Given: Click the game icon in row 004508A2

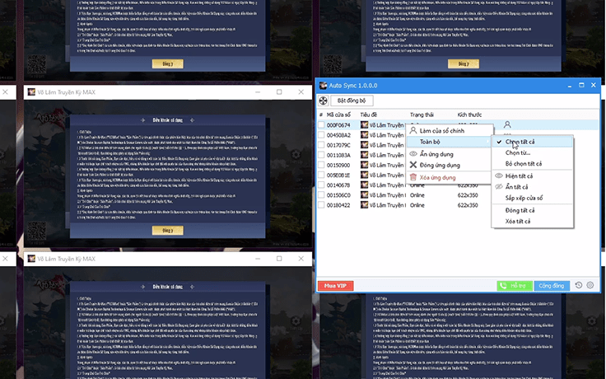Looking at the screenshot, I should pyautogui.click(x=364, y=134).
